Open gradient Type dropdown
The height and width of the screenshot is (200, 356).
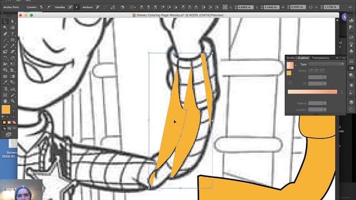(x=326, y=64)
